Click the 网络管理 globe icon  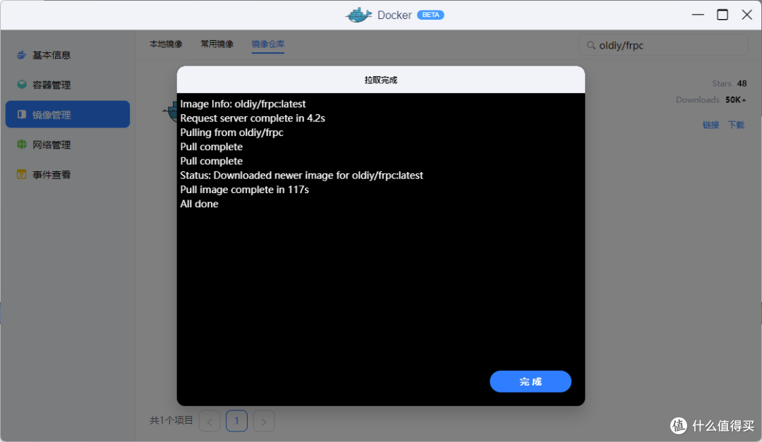pyautogui.click(x=21, y=145)
